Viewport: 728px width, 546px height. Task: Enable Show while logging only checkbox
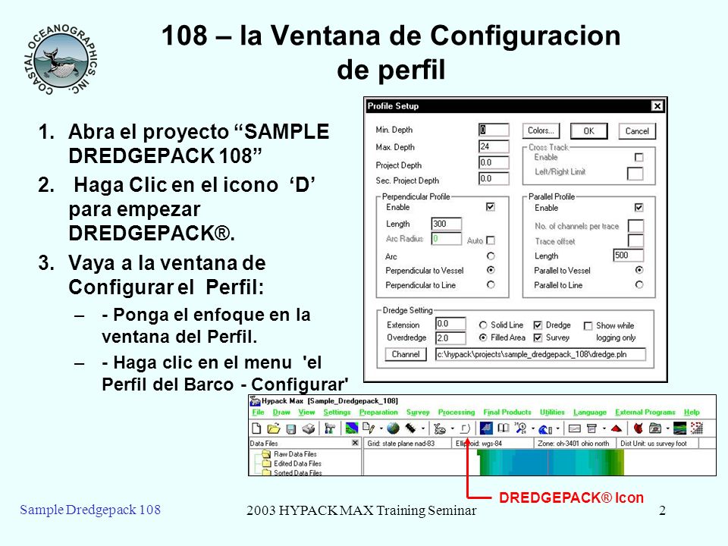coord(588,326)
